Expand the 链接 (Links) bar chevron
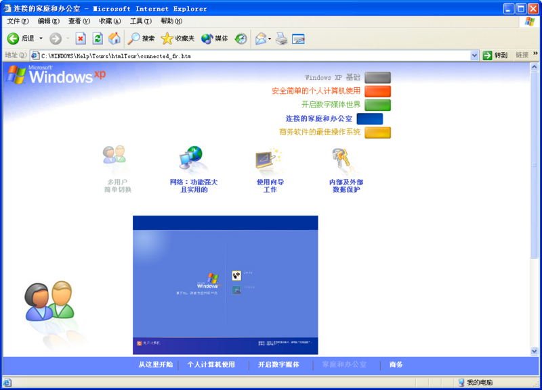 click(x=536, y=55)
